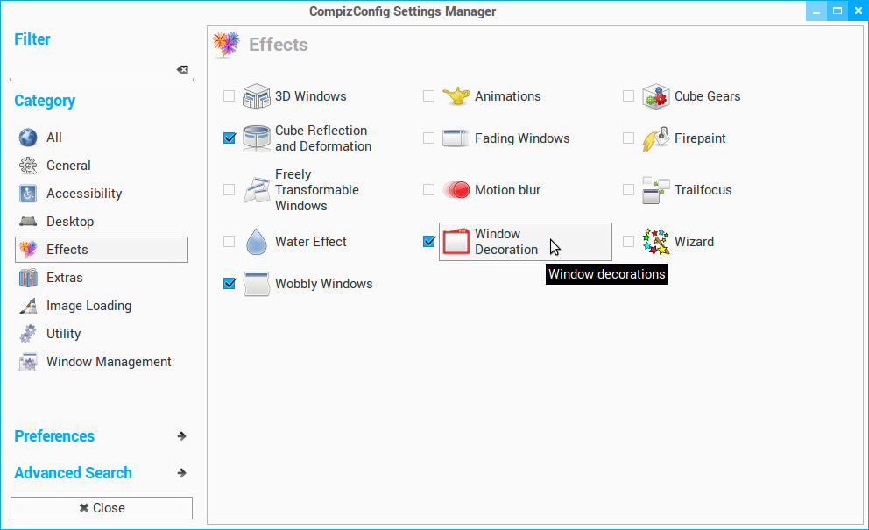
Task: Expand the Preferences section arrow
Action: point(181,436)
